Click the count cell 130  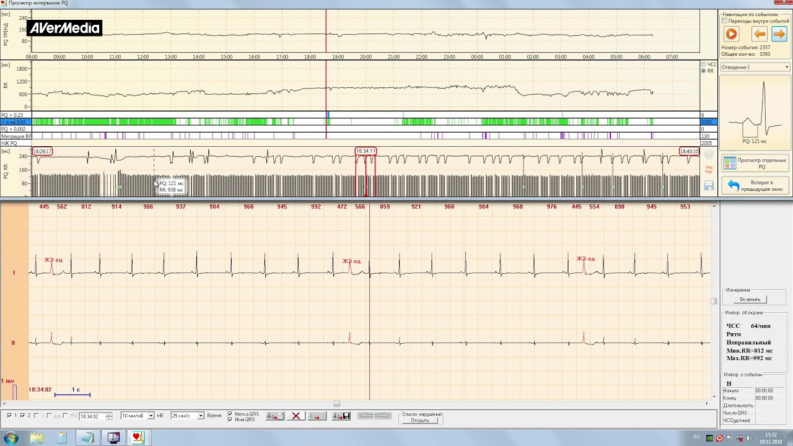(709, 136)
